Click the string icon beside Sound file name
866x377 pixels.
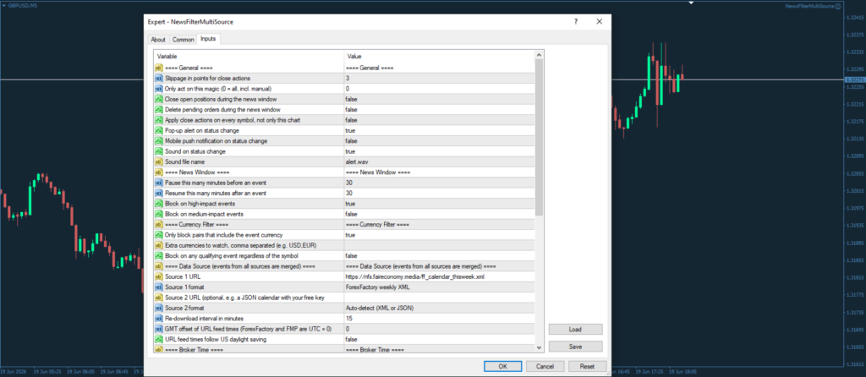(158, 162)
